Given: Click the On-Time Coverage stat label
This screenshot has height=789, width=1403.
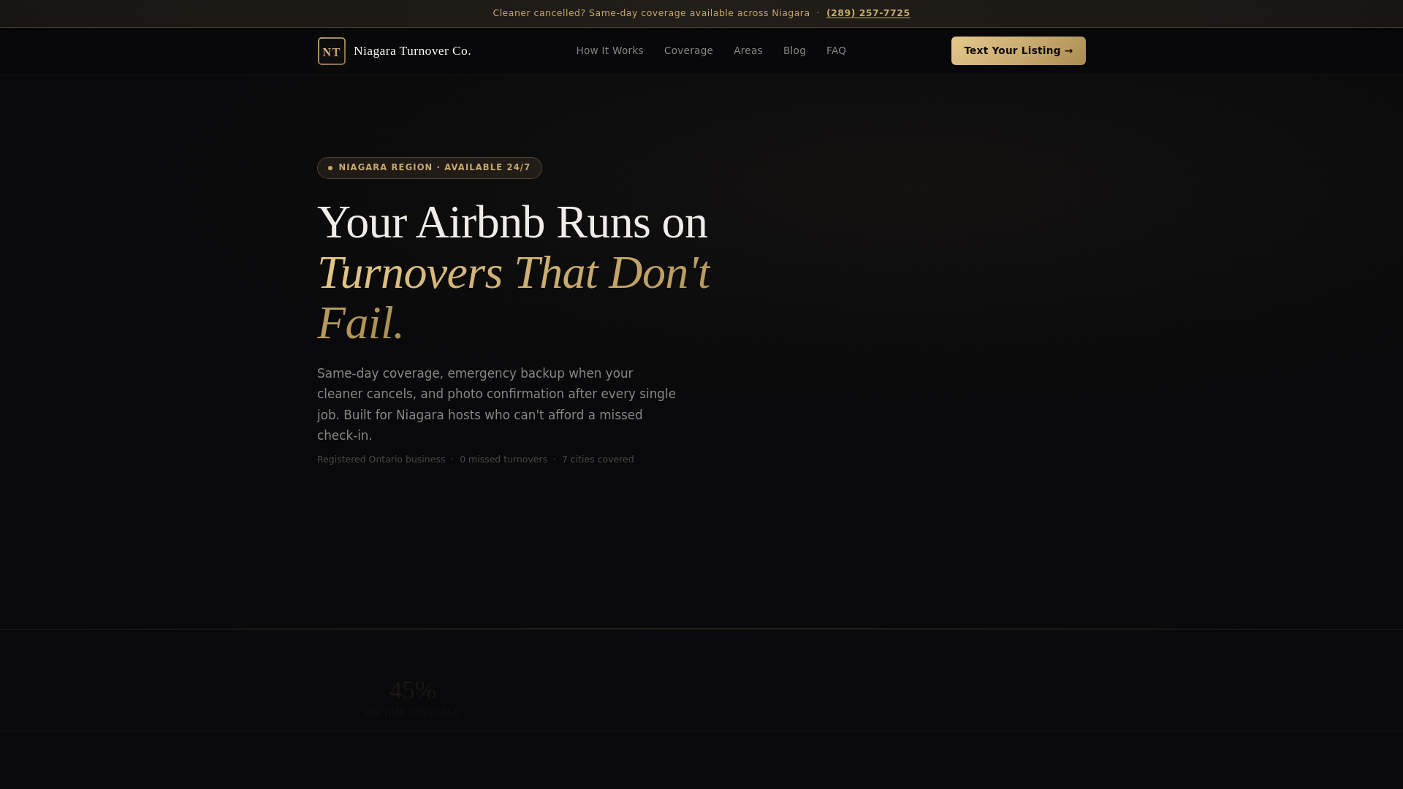Looking at the screenshot, I should coord(412,713).
